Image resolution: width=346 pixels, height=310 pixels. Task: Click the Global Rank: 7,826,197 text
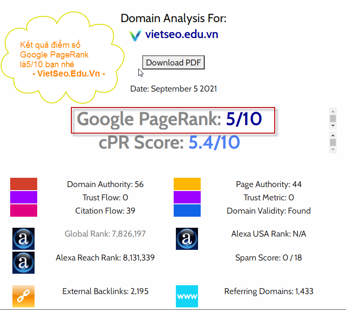(x=105, y=234)
